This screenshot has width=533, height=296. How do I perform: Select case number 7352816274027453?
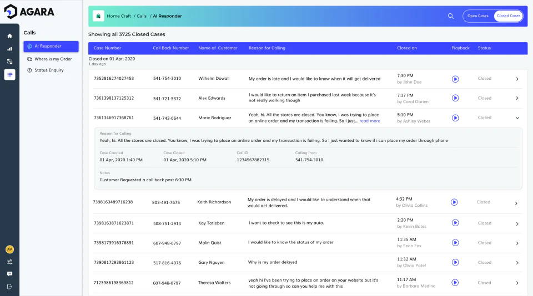click(x=114, y=78)
